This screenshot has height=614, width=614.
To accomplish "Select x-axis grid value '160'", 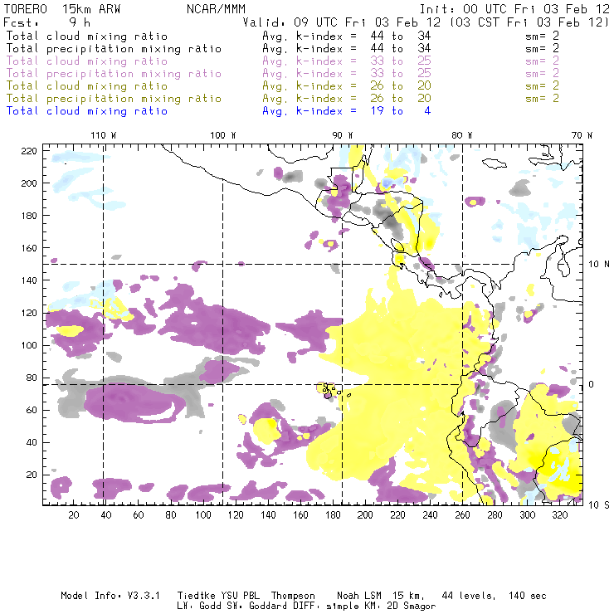I will tap(300, 515).
